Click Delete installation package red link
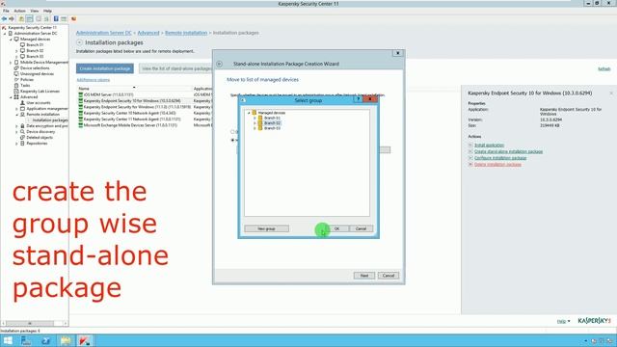Image resolution: width=617 pixels, height=347 pixels. [497, 164]
